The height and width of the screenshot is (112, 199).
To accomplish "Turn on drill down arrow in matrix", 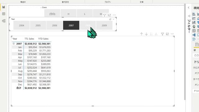I will tap(146, 34).
